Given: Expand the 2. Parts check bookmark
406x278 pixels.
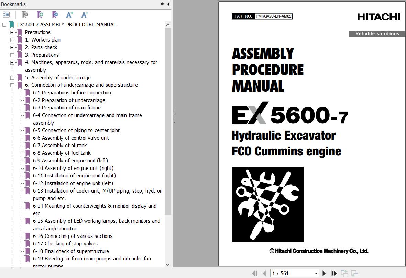Looking at the screenshot, I should pos(12,47).
